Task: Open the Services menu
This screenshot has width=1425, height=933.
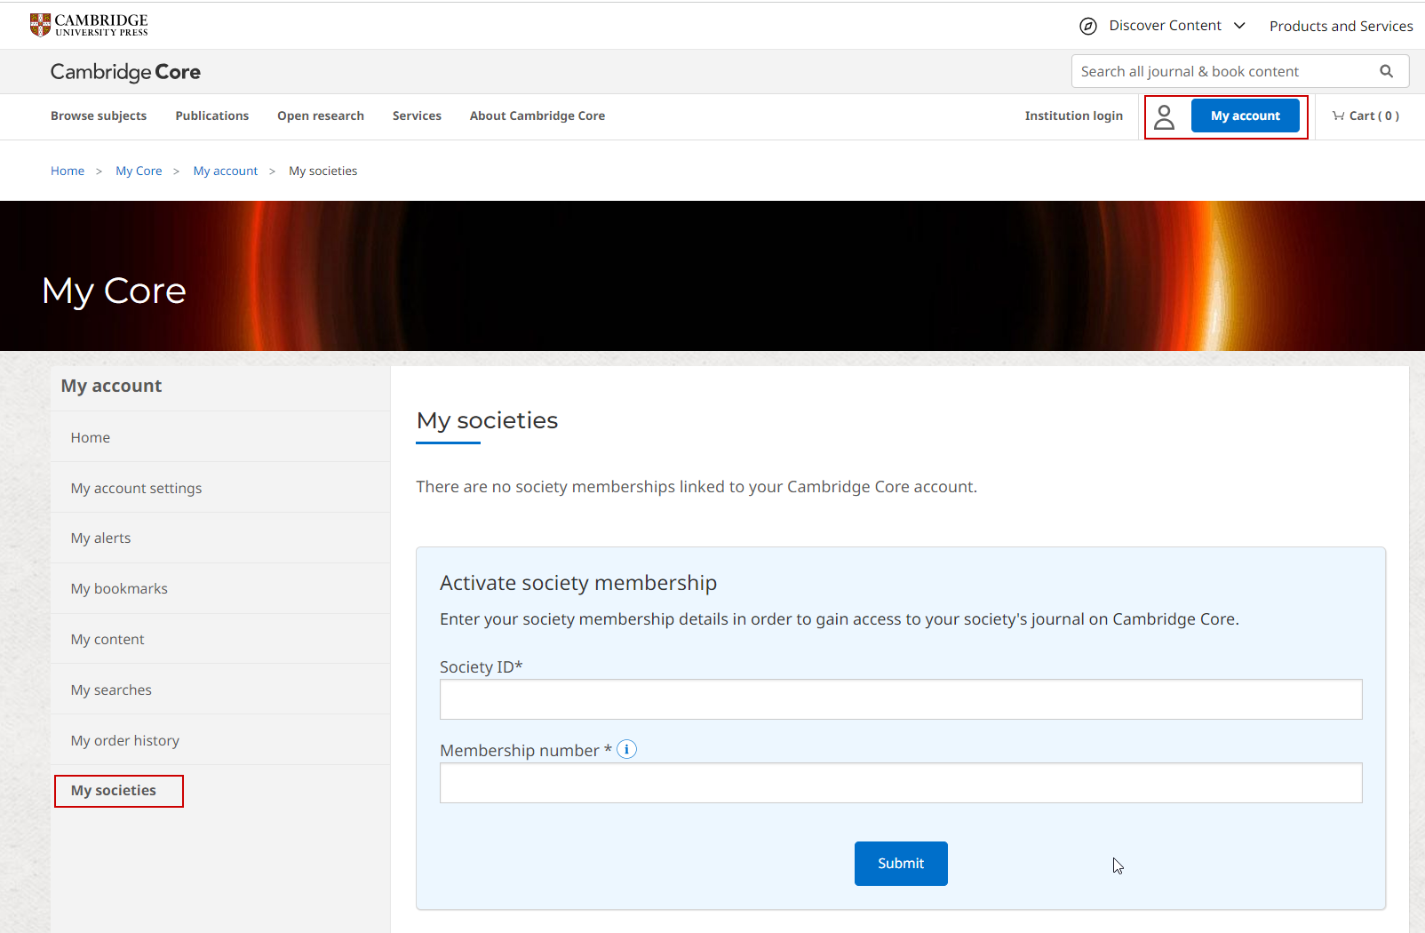Action: pos(417,116)
